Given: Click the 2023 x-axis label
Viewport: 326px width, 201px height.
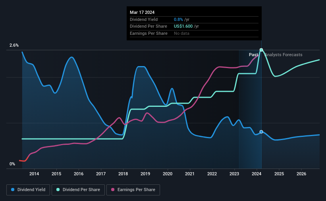Looking at the screenshot, I should 234,174.
